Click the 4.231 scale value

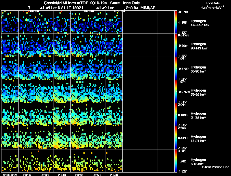pyautogui.click(x=182, y=151)
